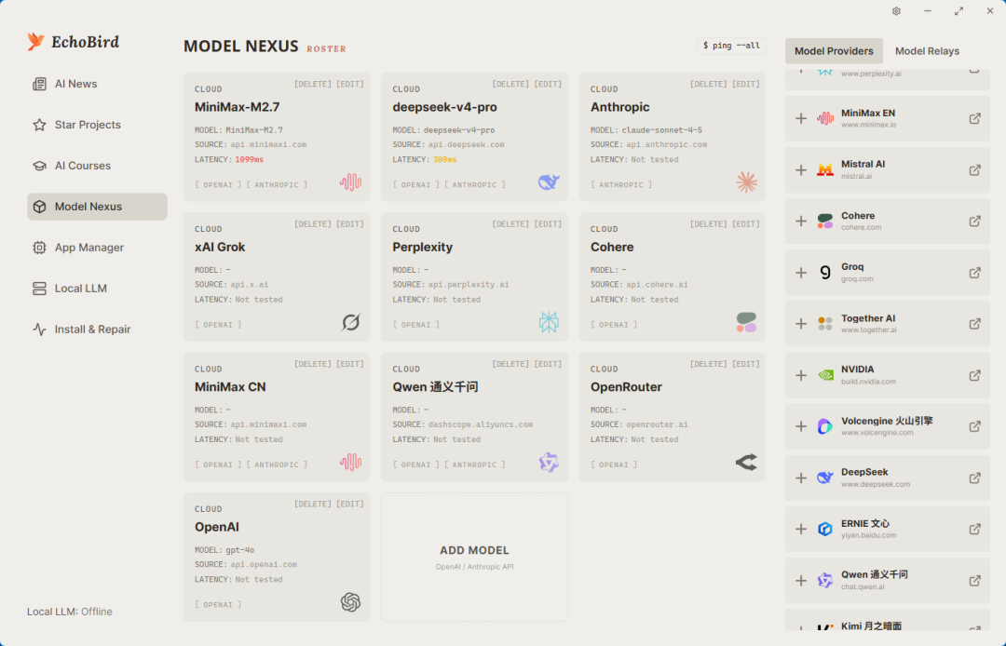
Task: Select OPENAI protocol tag on deepseek-v4-pro card
Action: click(x=415, y=184)
